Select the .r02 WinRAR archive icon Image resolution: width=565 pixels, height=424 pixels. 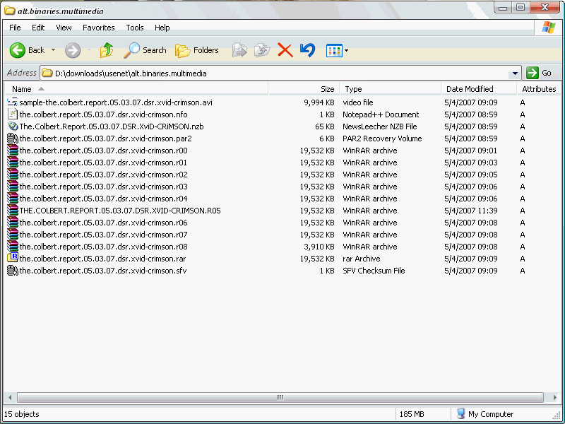pos(13,175)
